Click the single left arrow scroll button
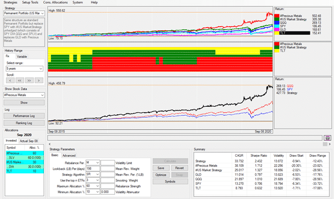The width and height of the screenshot is (334, 199). point(10,80)
